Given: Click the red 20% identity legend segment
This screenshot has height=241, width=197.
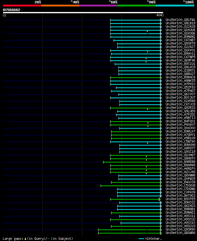Looking at the screenshot, I should click(22, 6).
